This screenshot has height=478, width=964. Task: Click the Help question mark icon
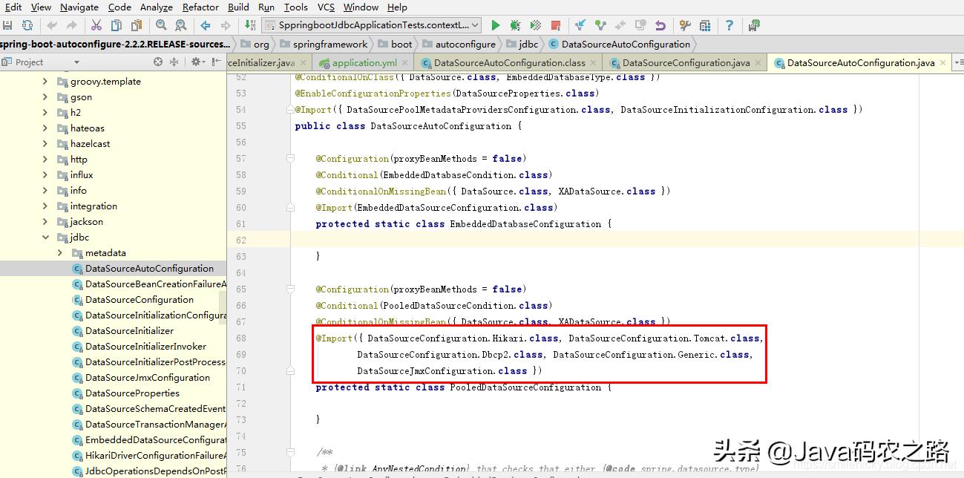pos(730,24)
